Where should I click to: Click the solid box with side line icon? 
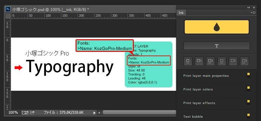(199, 61)
